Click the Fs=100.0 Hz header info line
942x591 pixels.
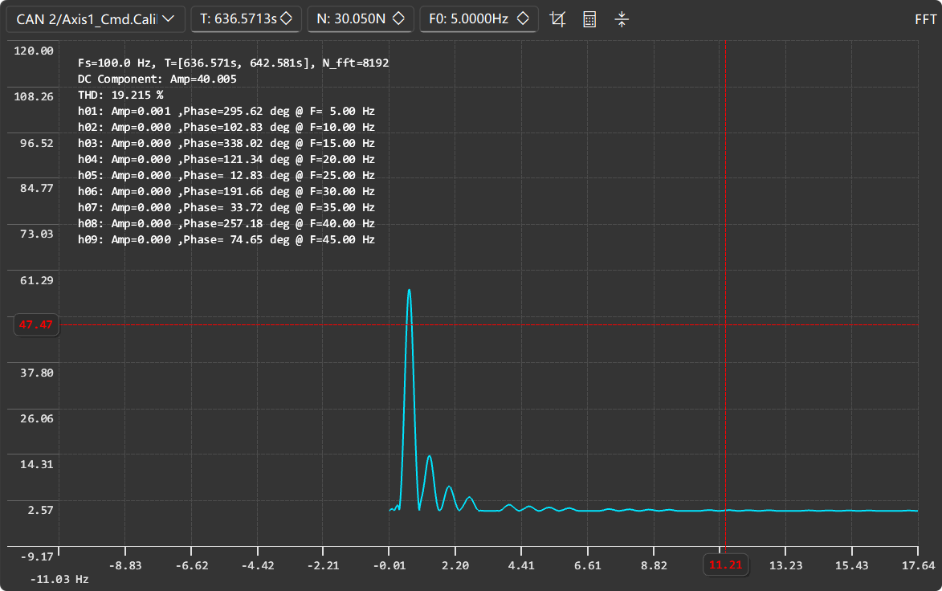point(233,63)
